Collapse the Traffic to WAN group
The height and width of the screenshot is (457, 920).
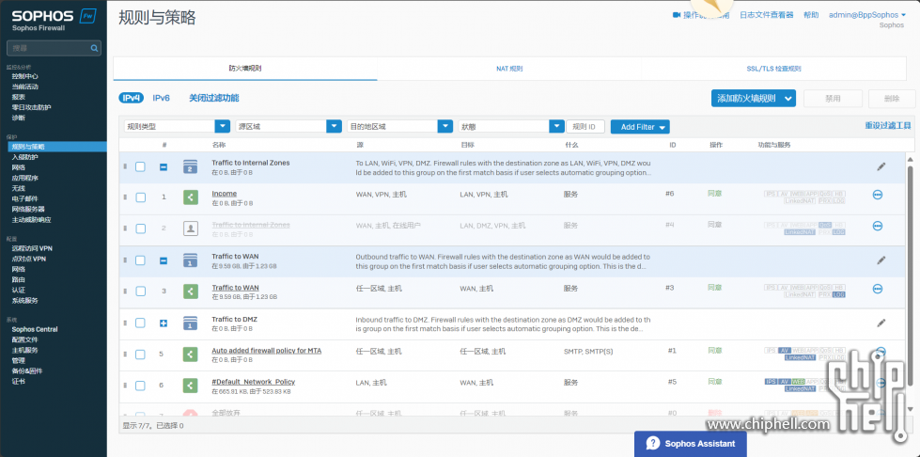tap(164, 260)
